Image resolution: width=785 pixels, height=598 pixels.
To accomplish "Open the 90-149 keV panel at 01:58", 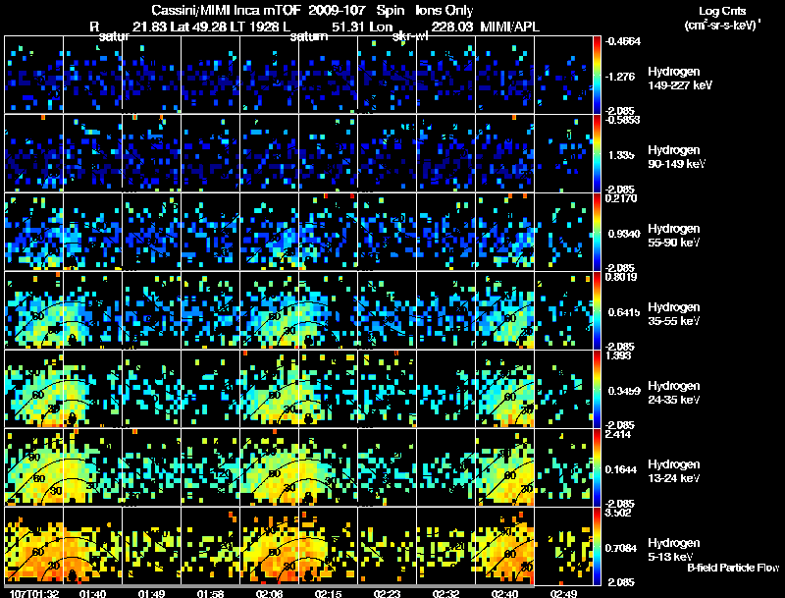I will point(210,153).
